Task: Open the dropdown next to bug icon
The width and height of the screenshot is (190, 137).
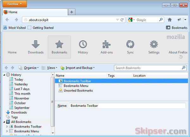Action: coord(185,20)
